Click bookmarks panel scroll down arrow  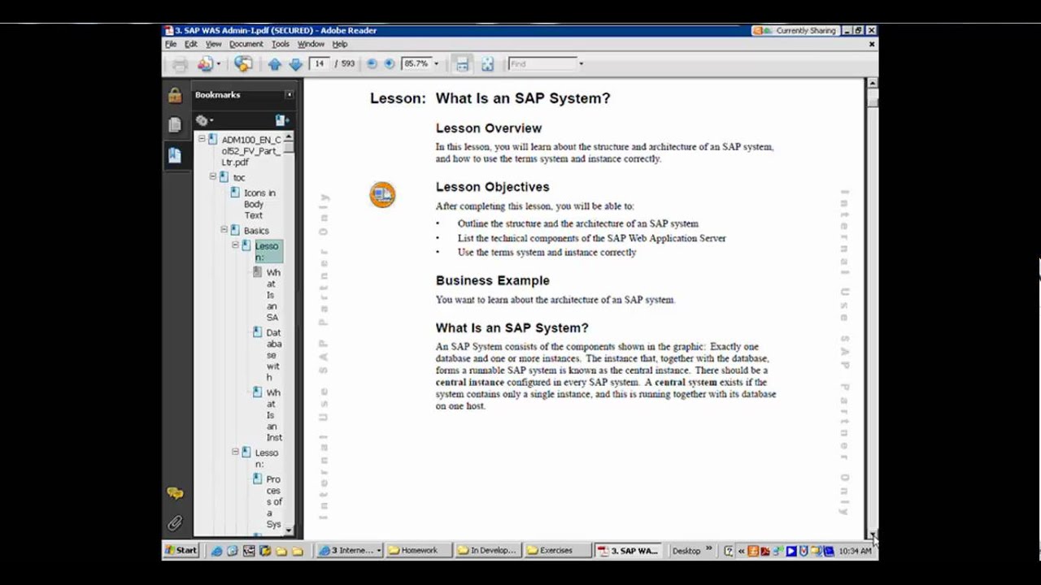coord(289,531)
